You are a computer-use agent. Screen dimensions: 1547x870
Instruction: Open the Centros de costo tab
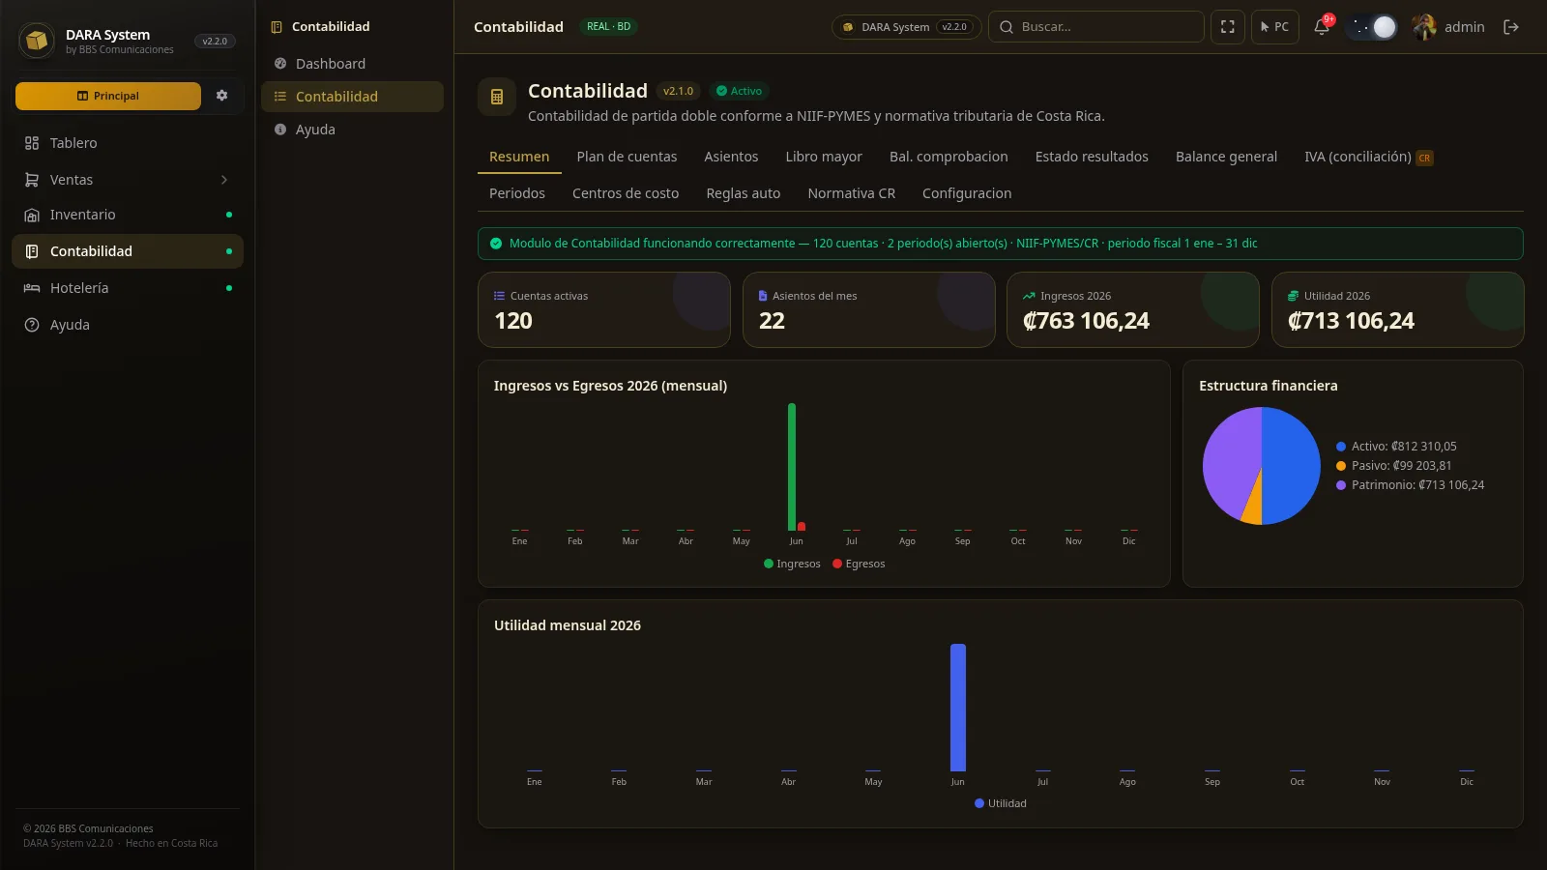[626, 193]
